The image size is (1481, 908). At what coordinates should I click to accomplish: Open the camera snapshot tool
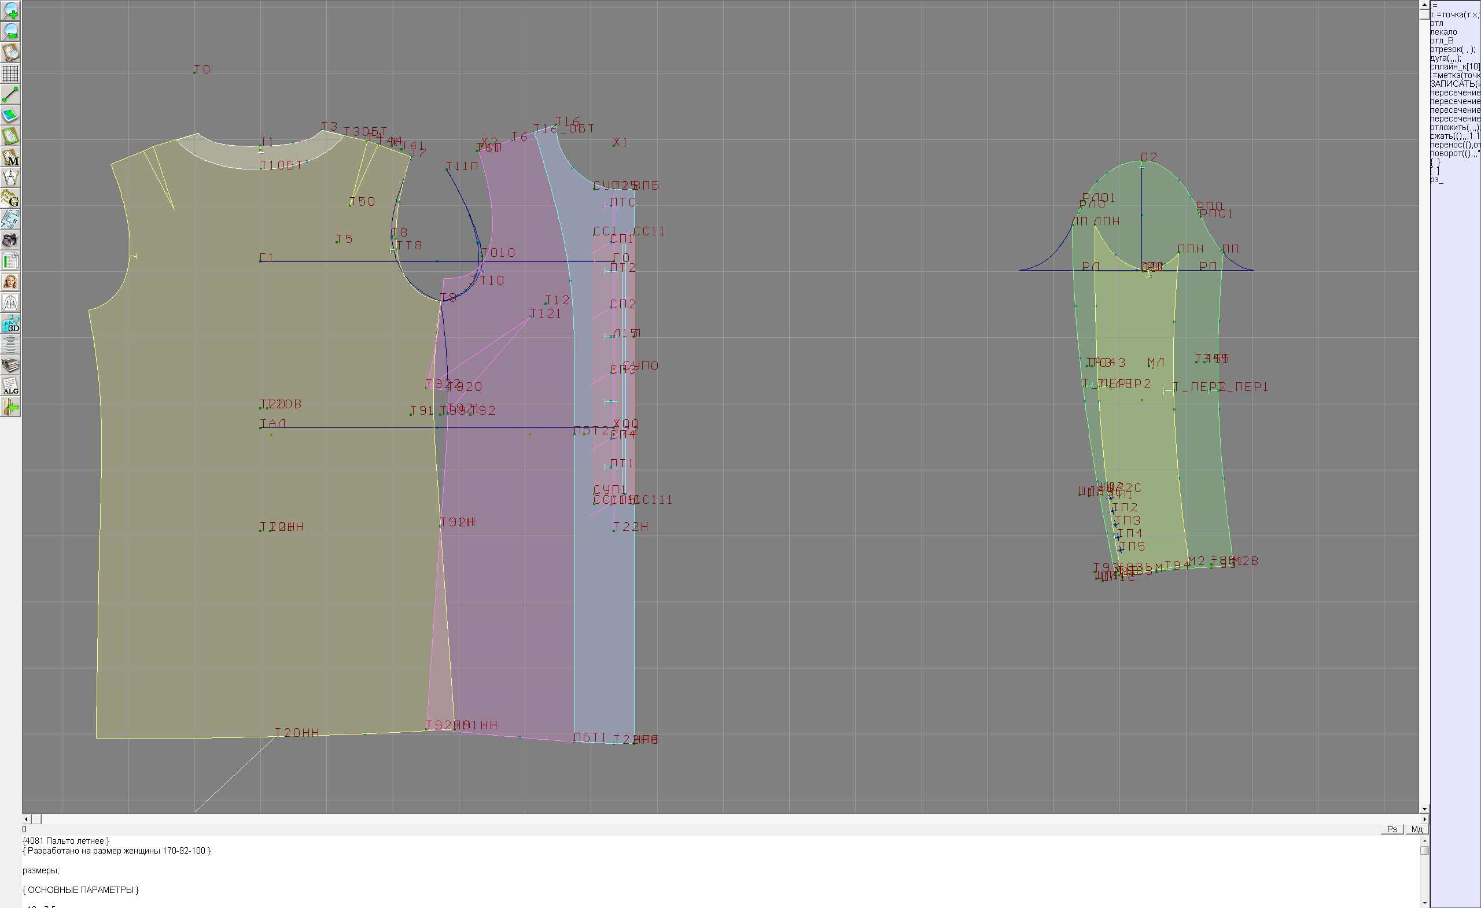(10, 241)
